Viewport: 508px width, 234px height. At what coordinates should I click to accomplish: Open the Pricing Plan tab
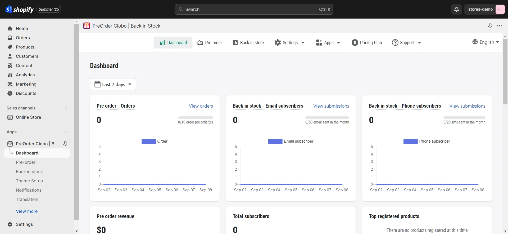click(367, 42)
